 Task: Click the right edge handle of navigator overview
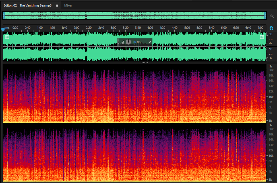tap(265, 16)
